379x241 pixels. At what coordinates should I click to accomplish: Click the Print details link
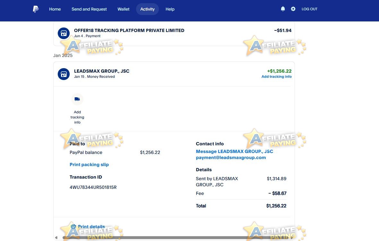pyautogui.click(x=91, y=227)
